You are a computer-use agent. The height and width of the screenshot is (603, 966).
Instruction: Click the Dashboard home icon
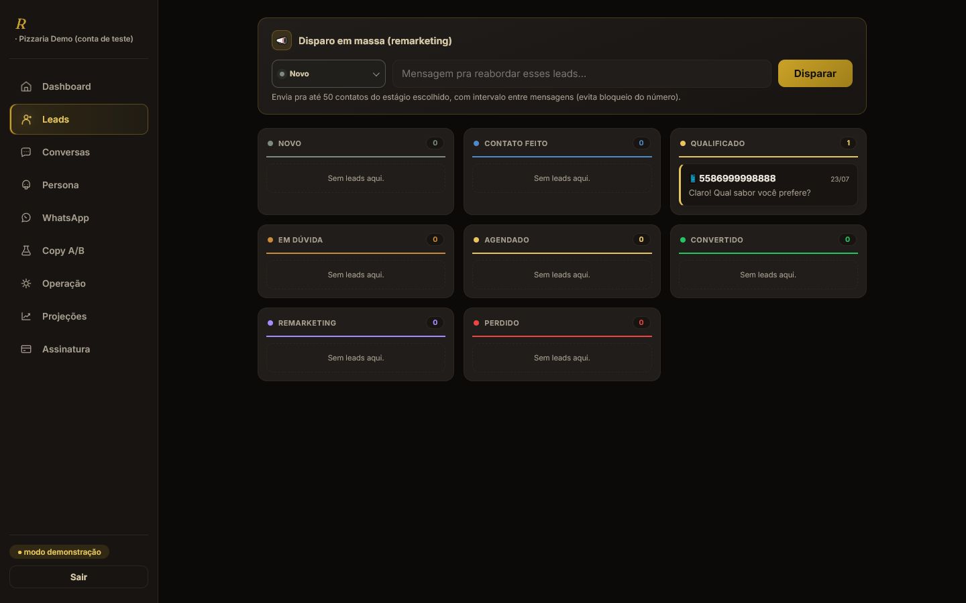[26, 86]
